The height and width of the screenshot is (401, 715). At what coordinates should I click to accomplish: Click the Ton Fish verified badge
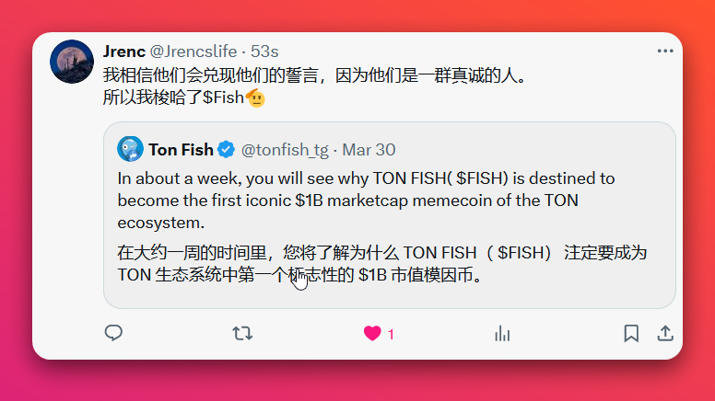tap(226, 149)
